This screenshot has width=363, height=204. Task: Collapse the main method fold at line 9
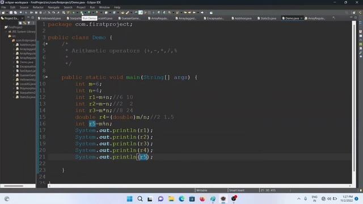[47, 77]
